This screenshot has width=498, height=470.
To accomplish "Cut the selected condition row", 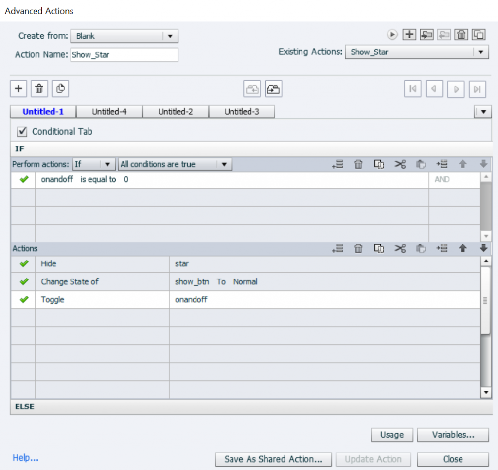I will coord(400,164).
